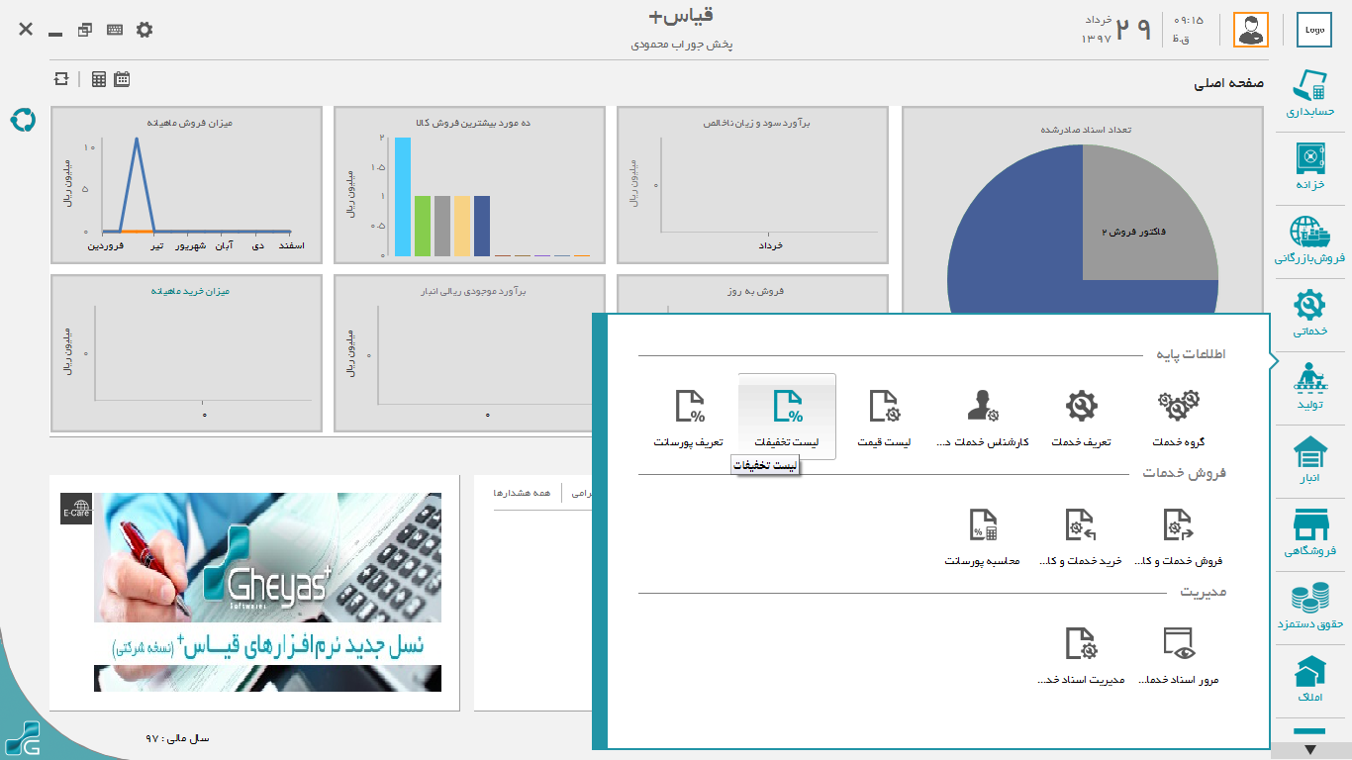This screenshot has width=1352, height=760.
Task: Open لیست قیمت (Price List)
Action: coord(885,418)
